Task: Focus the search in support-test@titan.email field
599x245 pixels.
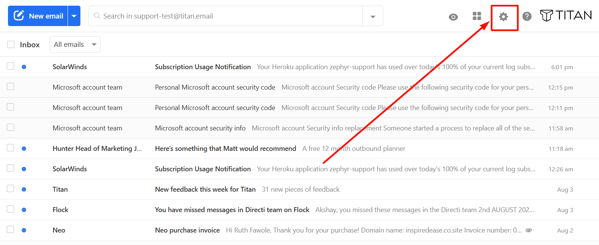Action: click(226, 16)
